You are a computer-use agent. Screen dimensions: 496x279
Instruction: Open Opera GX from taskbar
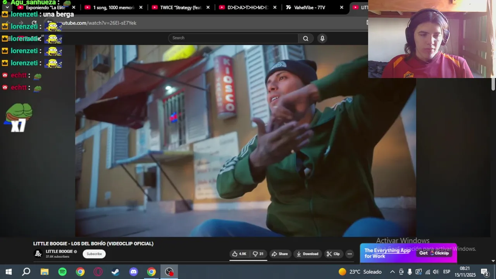[x=98, y=272]
